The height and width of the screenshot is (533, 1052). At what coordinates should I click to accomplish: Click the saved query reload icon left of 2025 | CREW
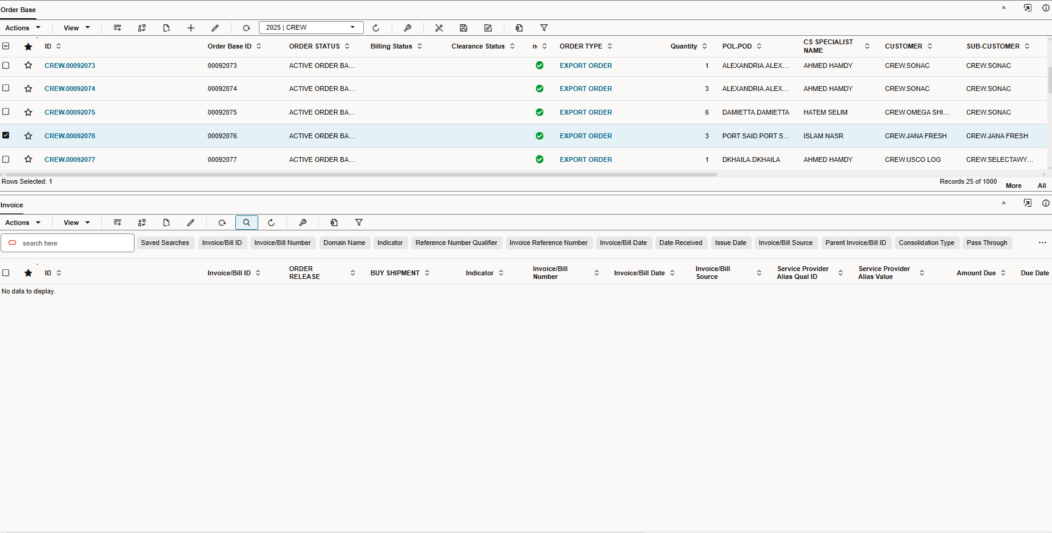(x=247, y=28)
